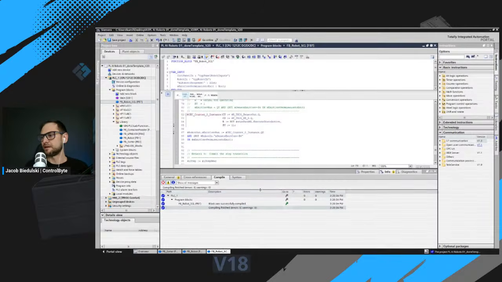Expand Optional packages section

[440, 246]
